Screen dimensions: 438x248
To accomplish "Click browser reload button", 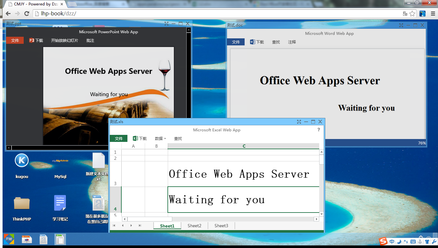I will coord(27,13).
